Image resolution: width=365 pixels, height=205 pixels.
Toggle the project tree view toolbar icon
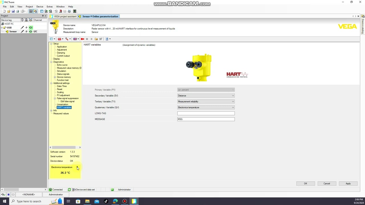31,11
